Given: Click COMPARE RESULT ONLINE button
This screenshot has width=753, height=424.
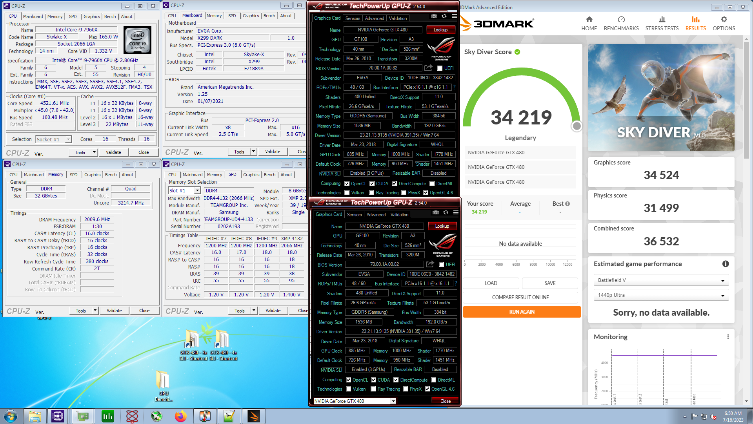Looking at the screenshot, I should point(520,297).
